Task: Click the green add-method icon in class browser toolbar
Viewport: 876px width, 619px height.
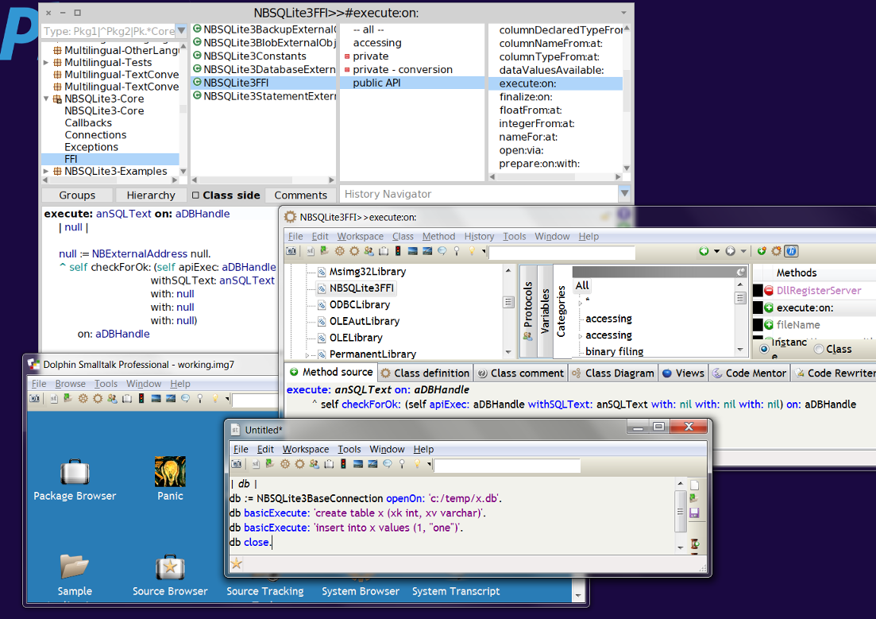Action: pos(762,251)
